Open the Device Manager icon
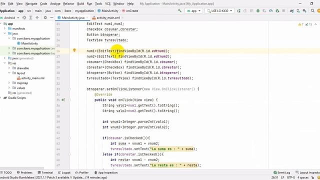Screen dimensions: 320x180 298,11
